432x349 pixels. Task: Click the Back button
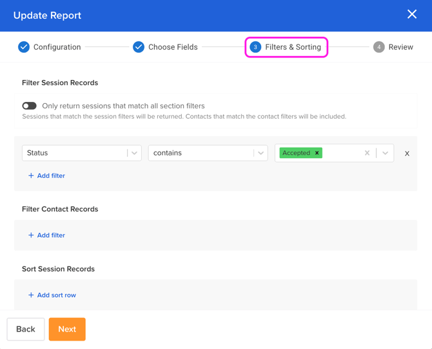click(26, 329)
